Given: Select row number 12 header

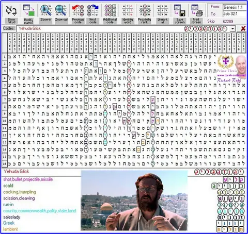Looking at the screenshot, I should (5, 135).
